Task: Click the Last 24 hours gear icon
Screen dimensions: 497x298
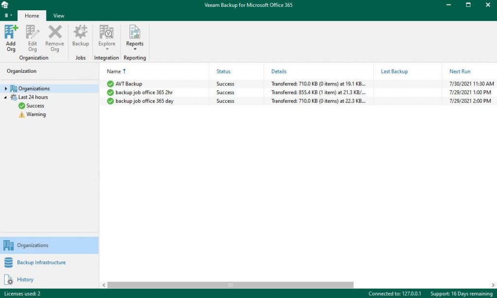Action: (x=14, y=98)
